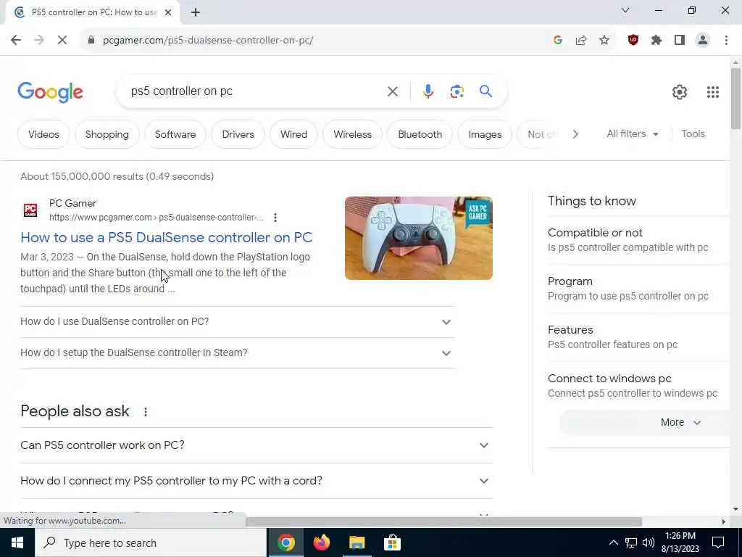
Task: Select the Software filter chip
Action: tap(175, 134)
